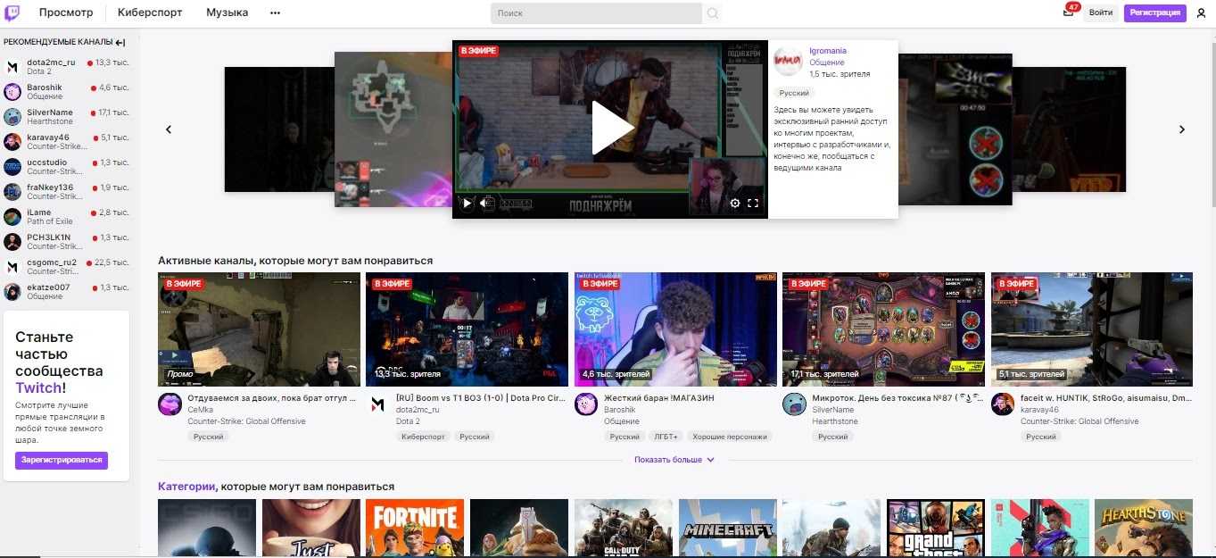Open the Киберспорт navigation tab

(150, 13)
